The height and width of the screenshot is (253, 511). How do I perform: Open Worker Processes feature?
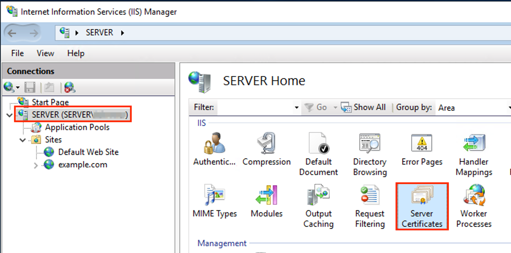[x=474, y=206]
